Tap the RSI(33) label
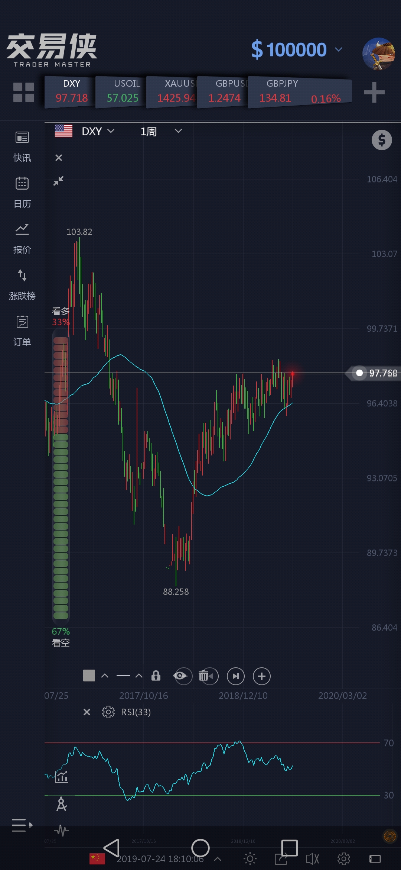The height and width of the screenshot is (870, 401). [x=136, y=712]
